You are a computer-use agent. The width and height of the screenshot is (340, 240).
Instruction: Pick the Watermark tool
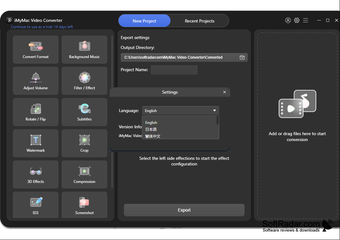[x=36, y=143]
